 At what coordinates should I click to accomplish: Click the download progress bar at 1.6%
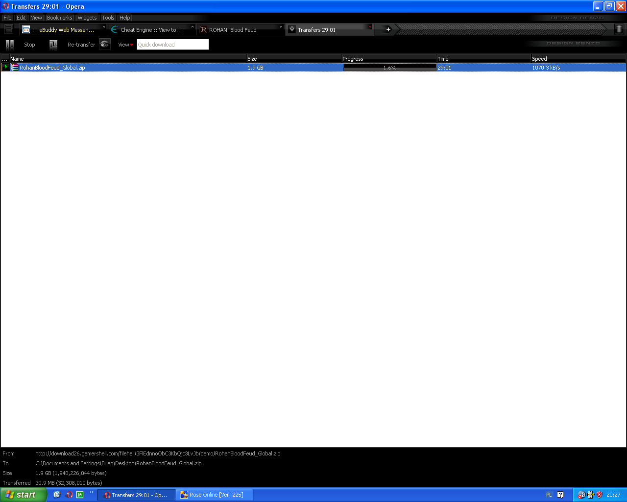coord(390,68)
